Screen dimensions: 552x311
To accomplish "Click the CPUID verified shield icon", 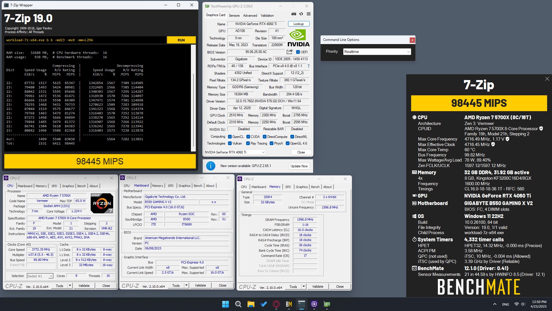I will pos(541,128).
